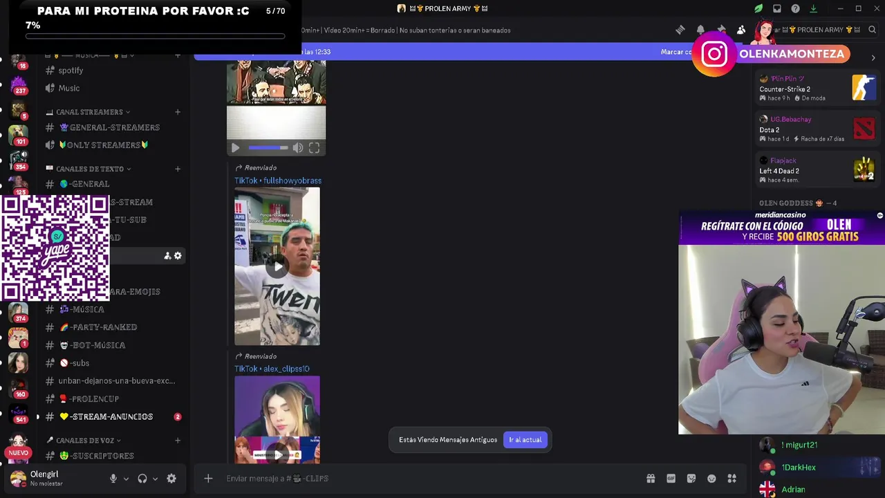The height and width of the screenshot is (498, 885).
Task: Play the top video with play button
Action: pyautogui.click(x=235, y=147)
